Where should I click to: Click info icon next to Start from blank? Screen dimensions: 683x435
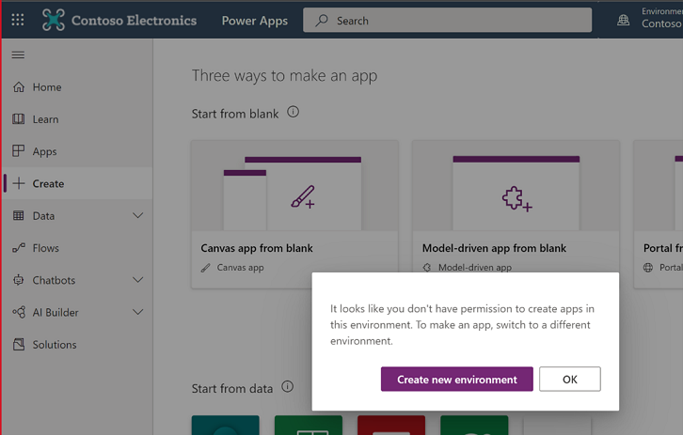[293, 112]
